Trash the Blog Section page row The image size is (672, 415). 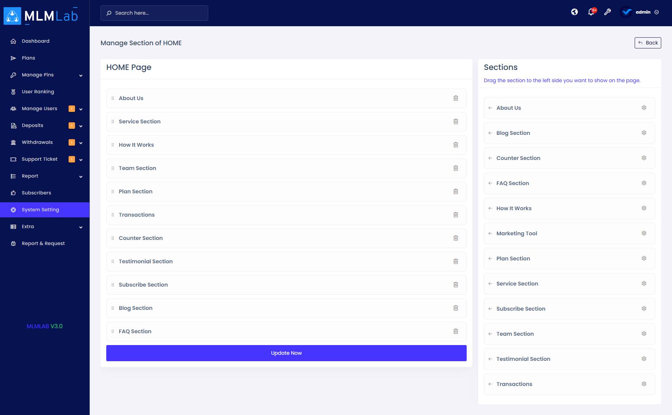coord(456,308)
